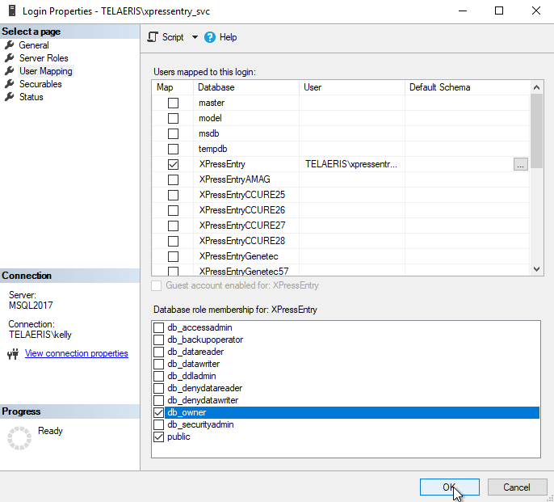Go to the Securables page

pos(40,84)
